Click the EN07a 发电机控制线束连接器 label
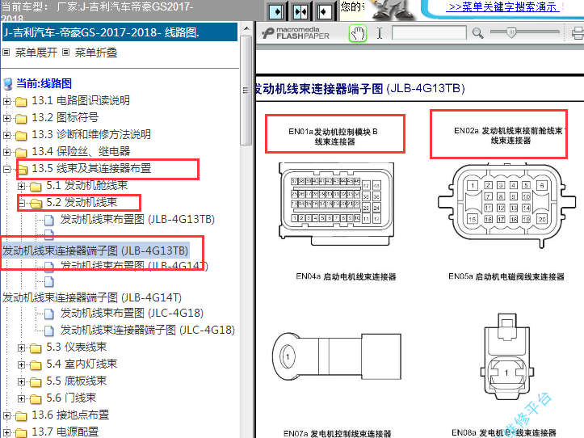 [x=338, y=433]
